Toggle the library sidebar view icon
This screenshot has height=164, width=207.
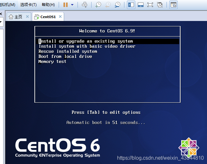[131, 5]
